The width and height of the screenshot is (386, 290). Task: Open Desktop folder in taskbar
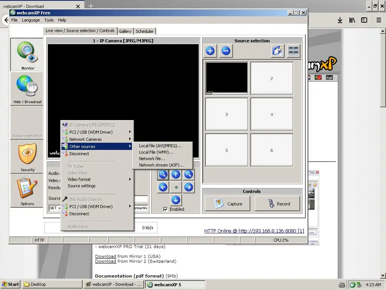coord(52,284)
